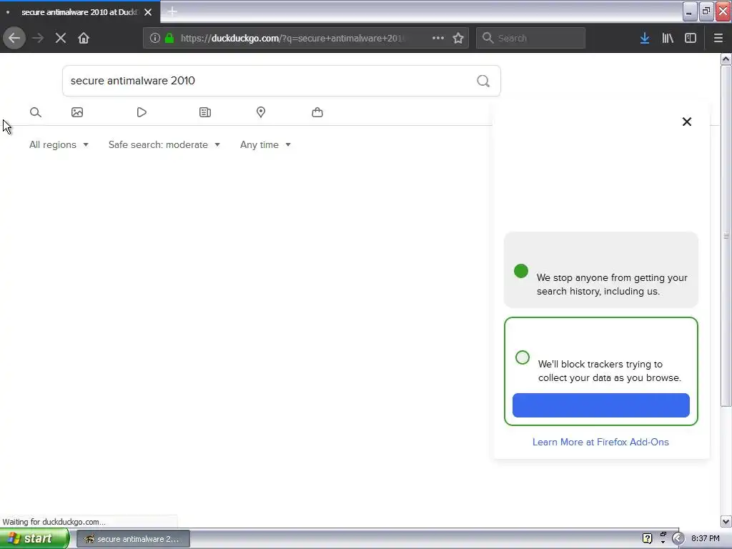
Task: Close the DuckDuckGo privacy popup
Action: [x=687, y=122]
